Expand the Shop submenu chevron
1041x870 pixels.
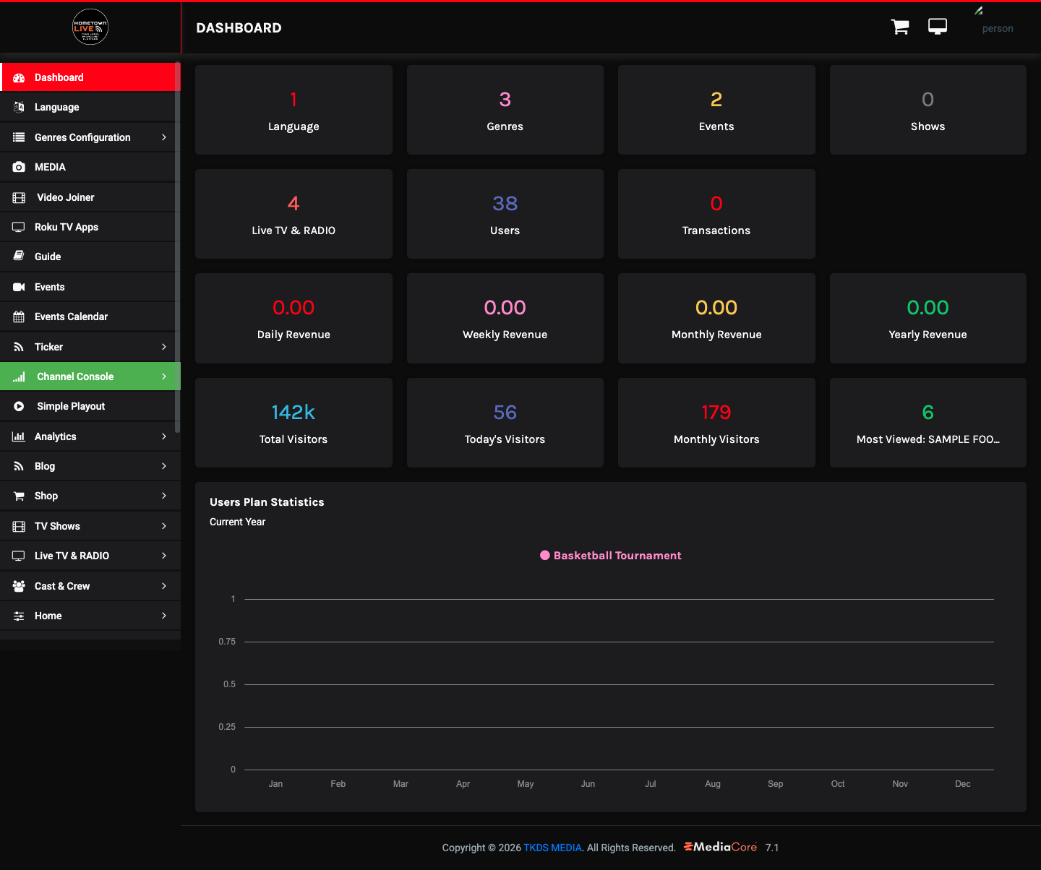(164, 496)
